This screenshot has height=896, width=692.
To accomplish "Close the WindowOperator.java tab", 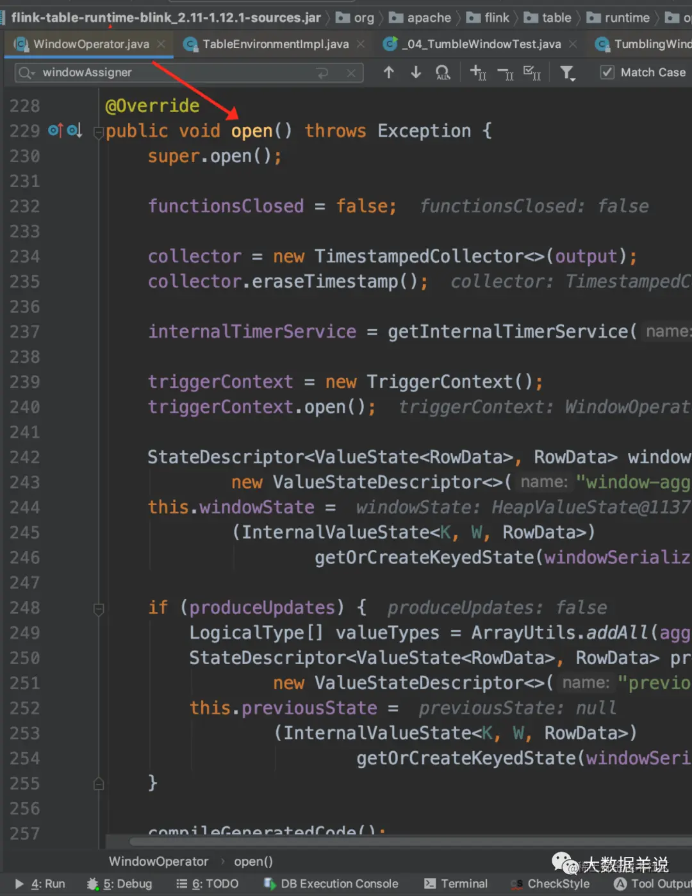I will click(x=161, y=44).
